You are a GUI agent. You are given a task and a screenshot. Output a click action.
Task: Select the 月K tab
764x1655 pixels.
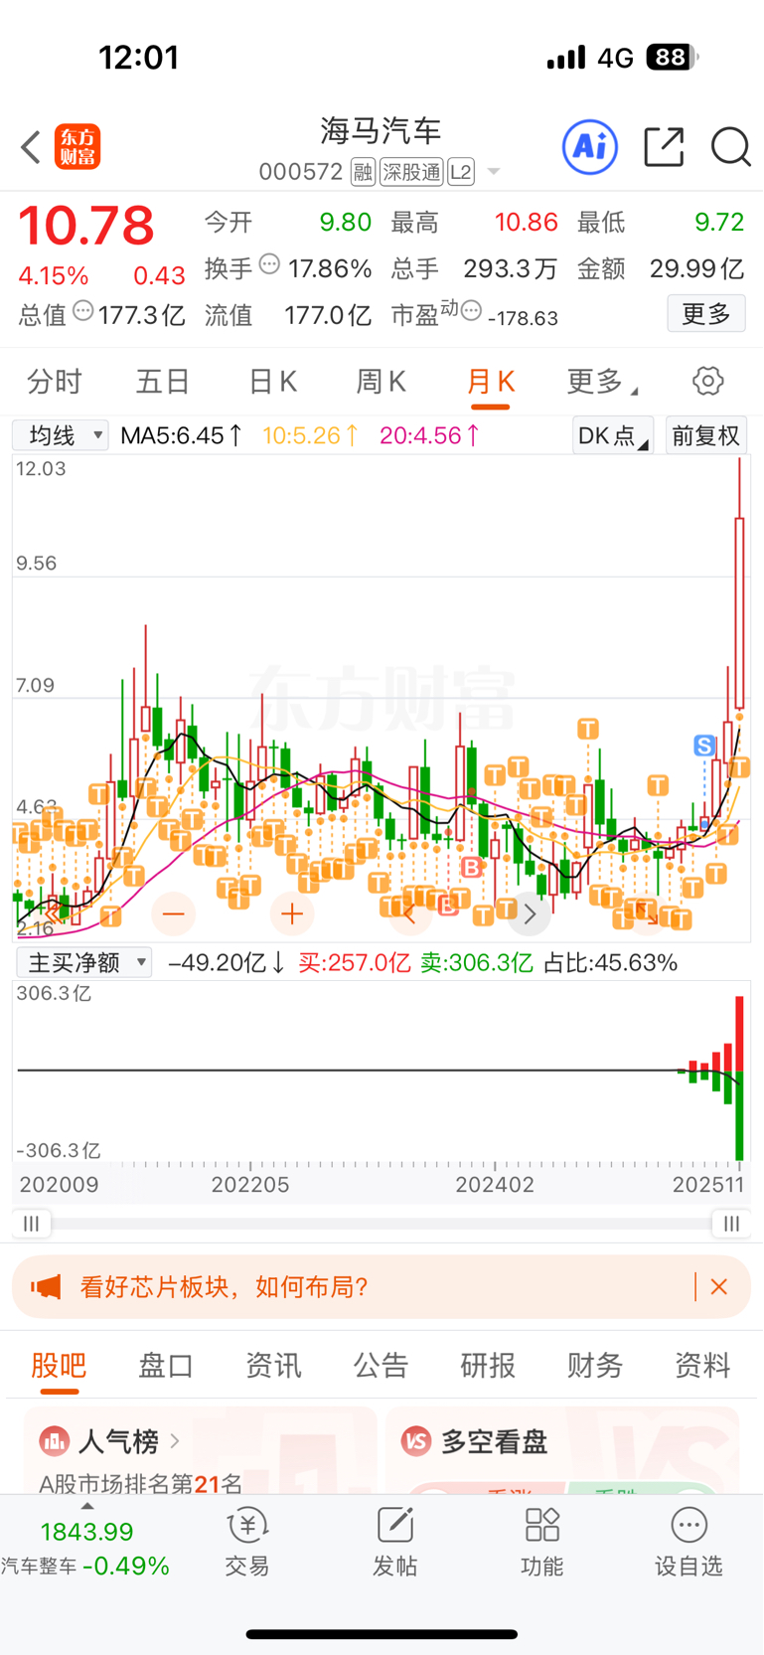click(490, 381)
